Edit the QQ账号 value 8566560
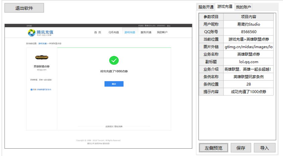Screen dimensions: 283x156 [248, 32]
